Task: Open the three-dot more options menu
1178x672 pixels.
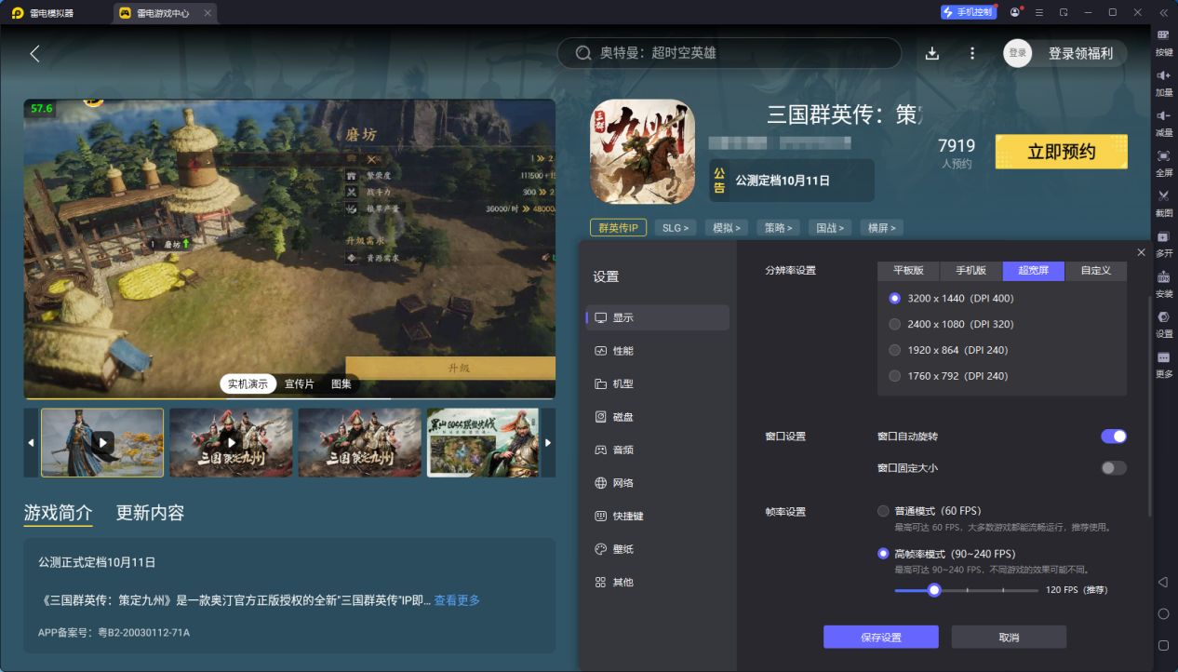Action: pyautogui.click(x=972, y=54)
